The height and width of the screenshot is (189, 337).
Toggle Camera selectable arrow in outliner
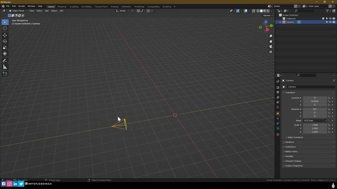click(327, 22)
